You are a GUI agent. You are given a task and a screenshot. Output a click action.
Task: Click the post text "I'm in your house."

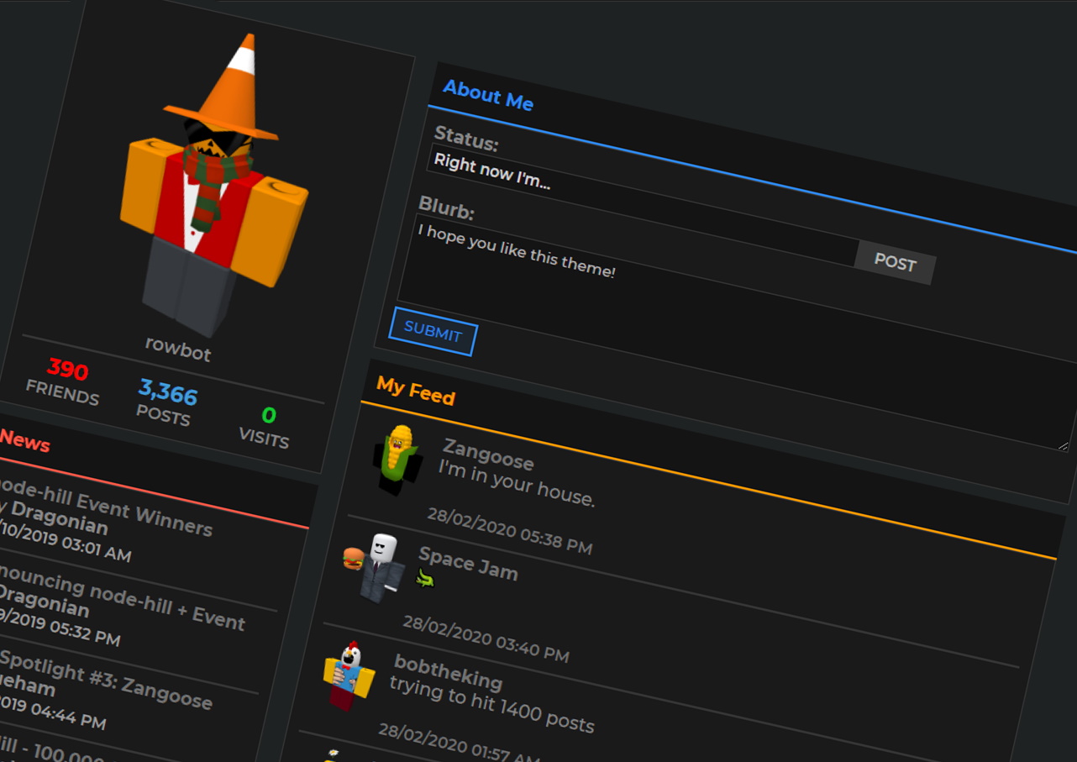pyautogui.click(x=517, y=484)
